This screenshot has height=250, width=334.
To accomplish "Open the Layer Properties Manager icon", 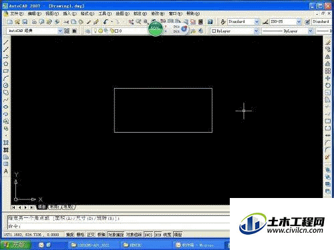I will [88, 31].
